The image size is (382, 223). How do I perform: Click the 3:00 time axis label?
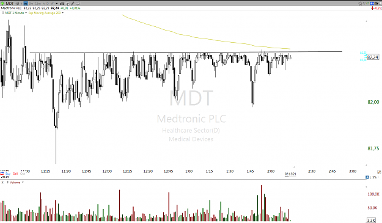(x=353, y=171)
